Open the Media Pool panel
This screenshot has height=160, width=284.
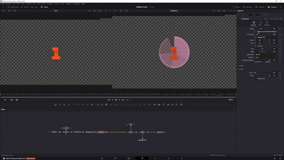click(x=13, y=7)
